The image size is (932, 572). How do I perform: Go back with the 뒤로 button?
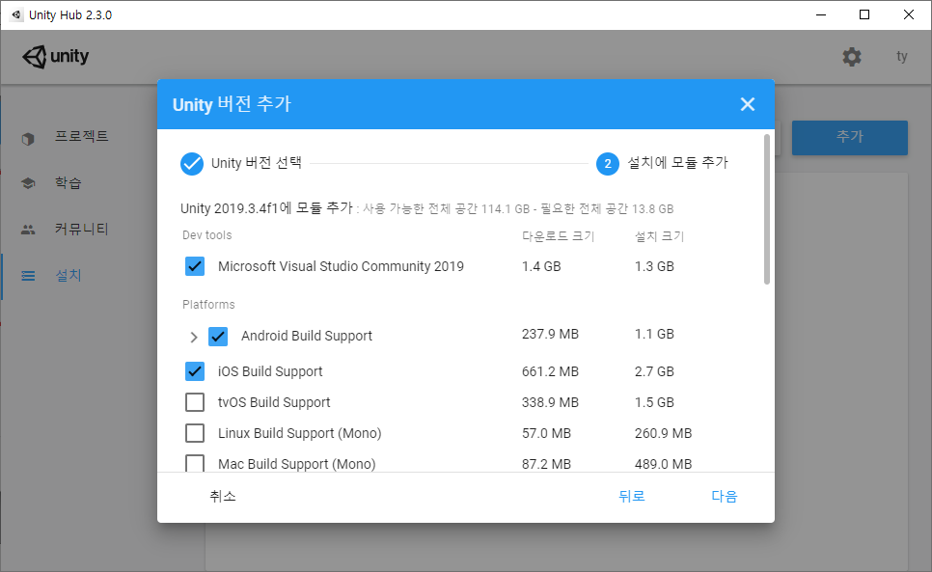631,496
